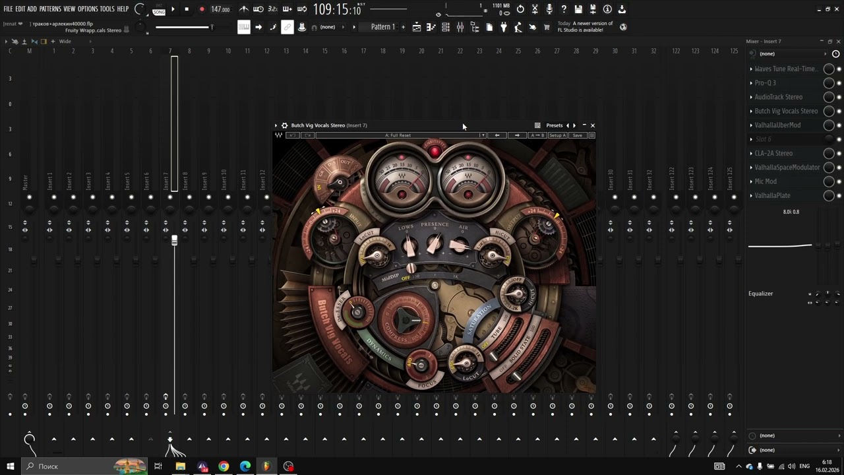The height and width of the screenshot is (475, 844).
Task: Open the Mixer view icon
Action: 460,27
